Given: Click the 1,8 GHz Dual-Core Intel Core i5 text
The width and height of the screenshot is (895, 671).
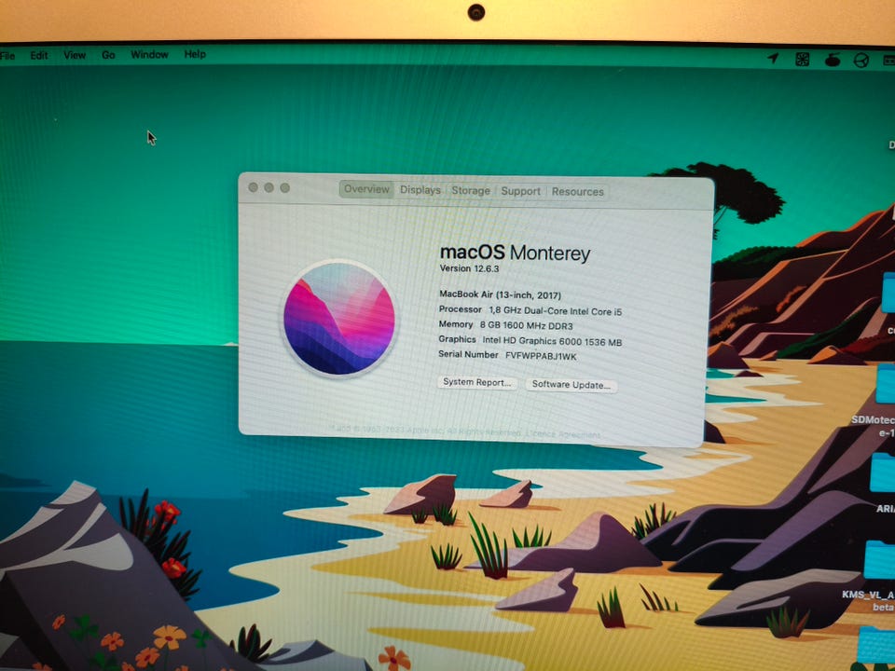Looking at the screenshot, I should pyautogui.click(x=556, y=311).
